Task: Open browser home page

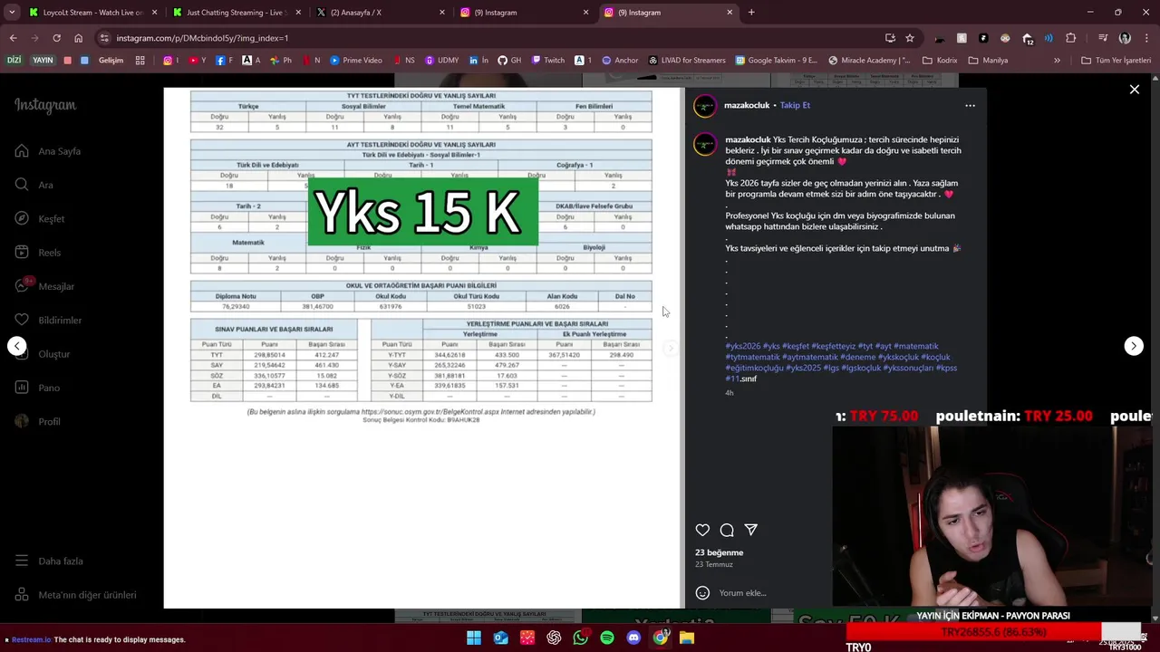Action: click(x=78, y=38)
